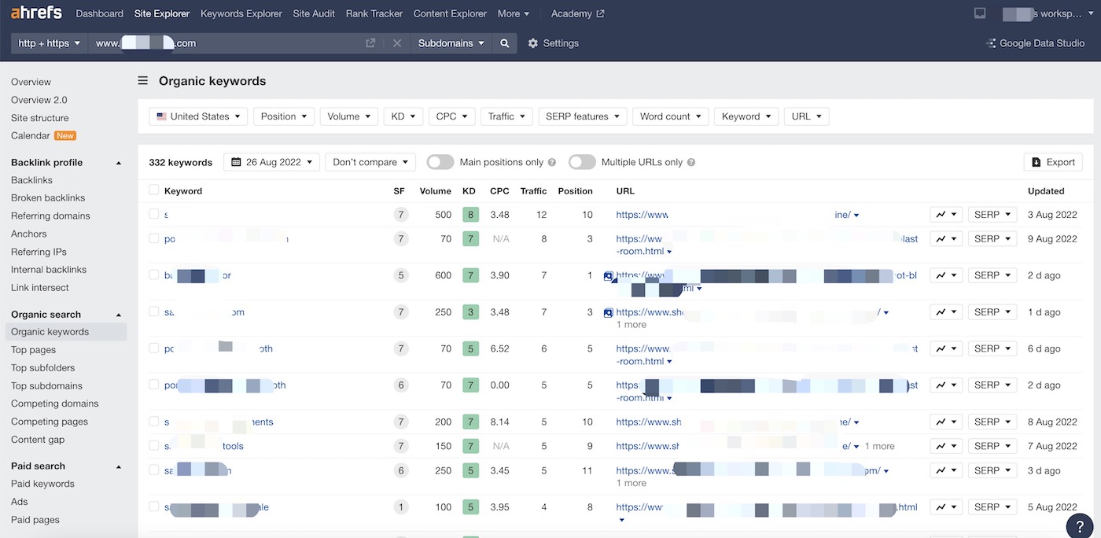Click the KD 8 difficulty badge
The image size is (1101, 538).
469,215
